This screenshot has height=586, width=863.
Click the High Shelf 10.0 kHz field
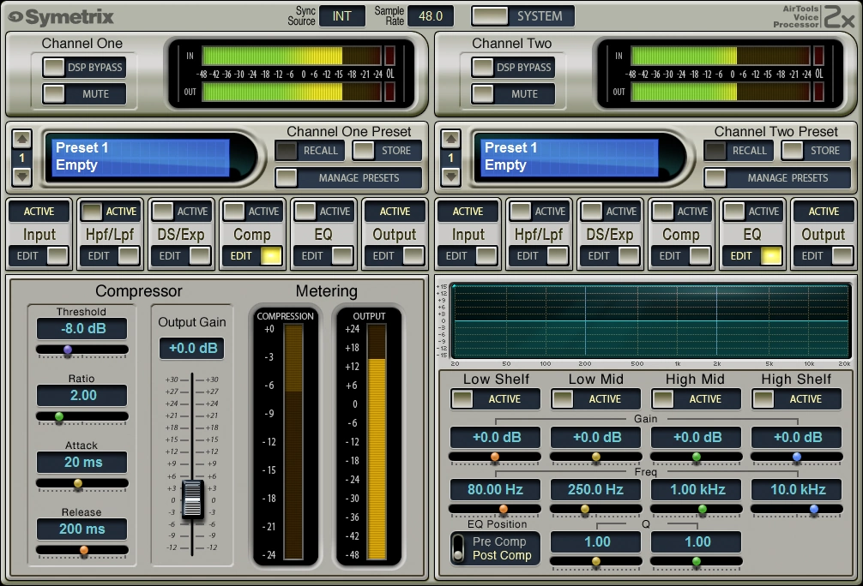796,489
